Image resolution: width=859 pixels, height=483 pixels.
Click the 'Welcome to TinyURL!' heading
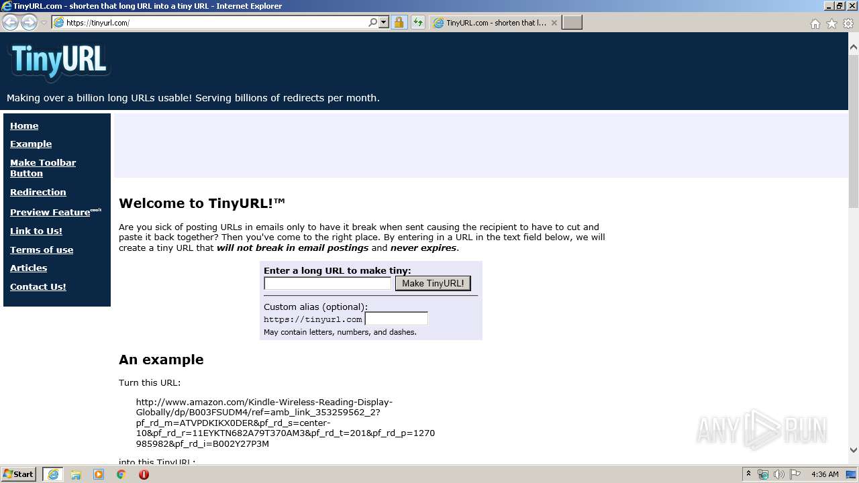click(x=202, y=203)
